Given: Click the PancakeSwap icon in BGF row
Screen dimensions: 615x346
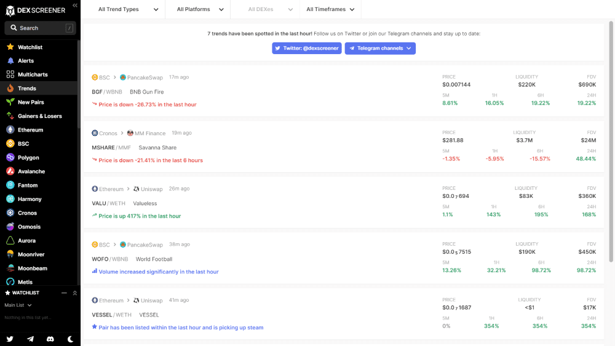Looking at the screenshot, I should coord(123,77).
